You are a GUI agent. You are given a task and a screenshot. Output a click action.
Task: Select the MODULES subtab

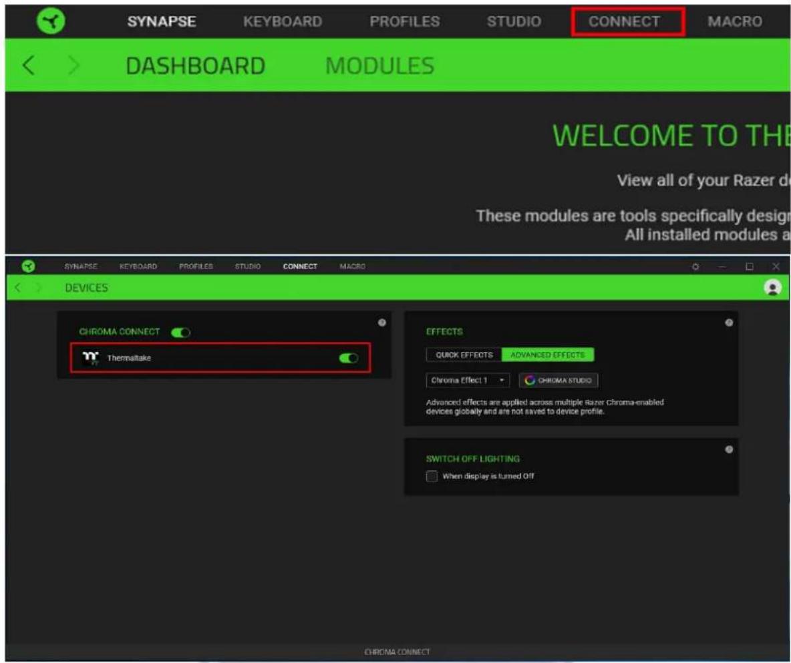click(380, 65)
